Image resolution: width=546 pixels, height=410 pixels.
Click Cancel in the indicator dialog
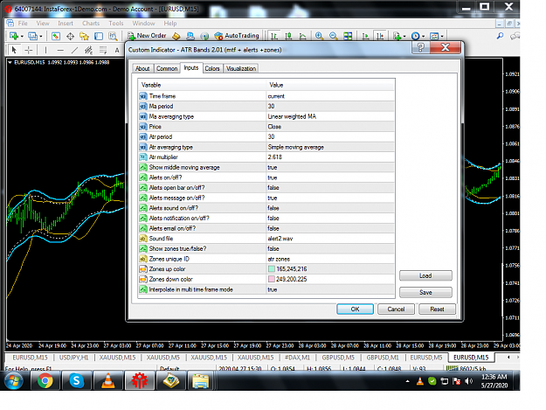[x=397, y=309]
